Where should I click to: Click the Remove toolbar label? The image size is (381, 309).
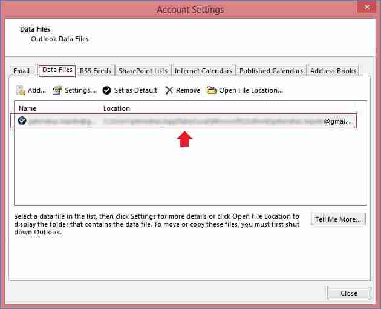point(188,90)
